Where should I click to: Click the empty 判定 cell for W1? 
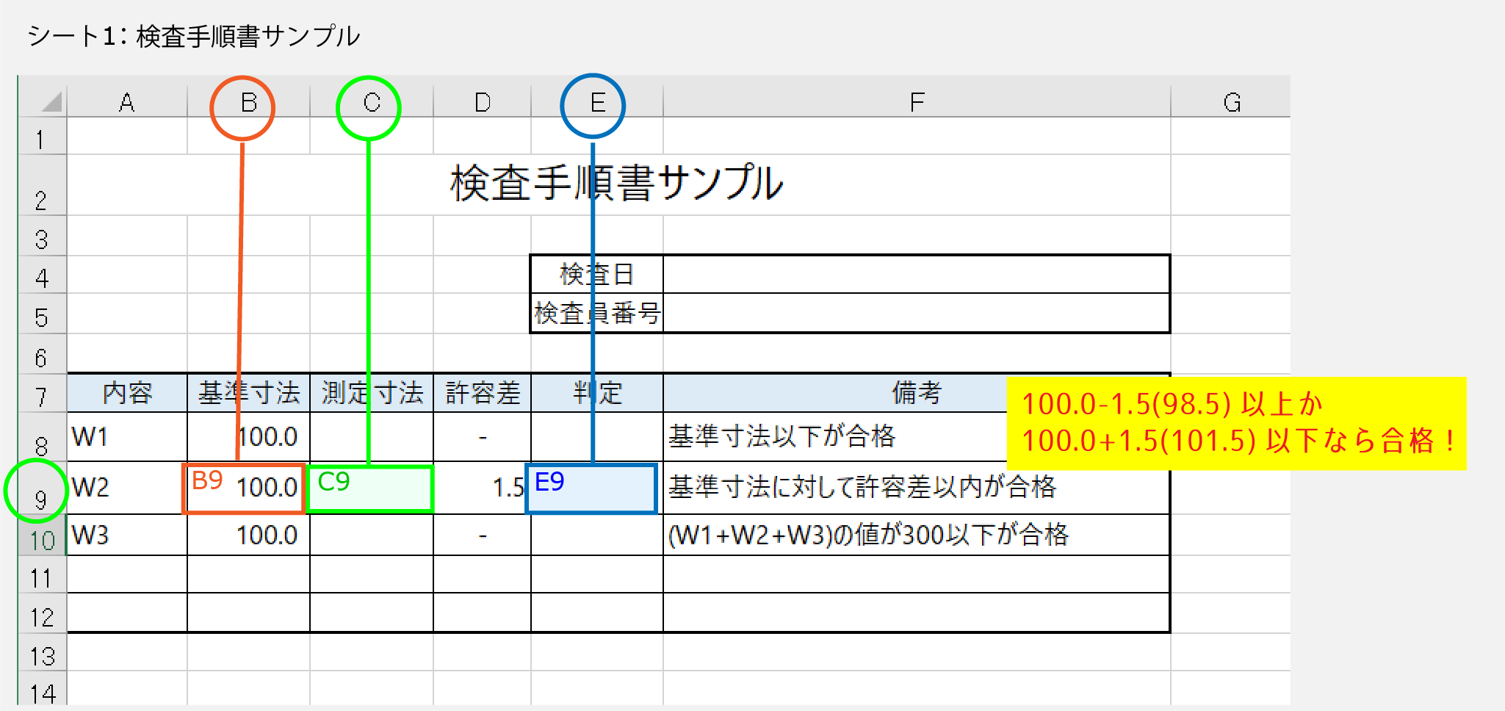click(597, 437)
